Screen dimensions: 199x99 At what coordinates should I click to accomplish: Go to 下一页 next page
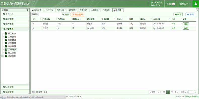175,92
